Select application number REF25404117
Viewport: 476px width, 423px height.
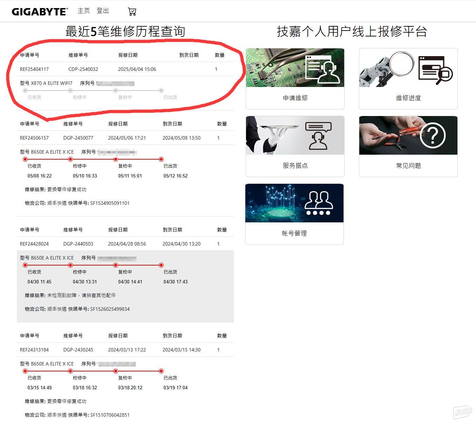tap(34, 69)
